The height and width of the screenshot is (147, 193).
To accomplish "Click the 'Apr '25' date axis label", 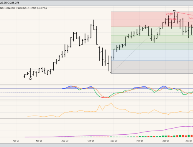I will click(16, 141).
